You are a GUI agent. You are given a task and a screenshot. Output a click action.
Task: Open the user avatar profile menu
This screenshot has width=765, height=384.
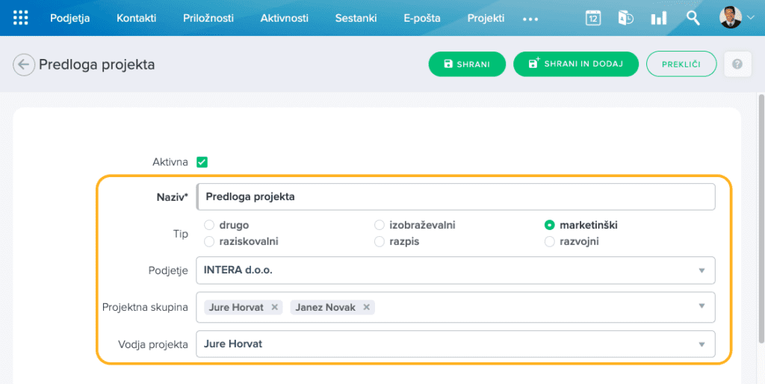pos(731,18)
